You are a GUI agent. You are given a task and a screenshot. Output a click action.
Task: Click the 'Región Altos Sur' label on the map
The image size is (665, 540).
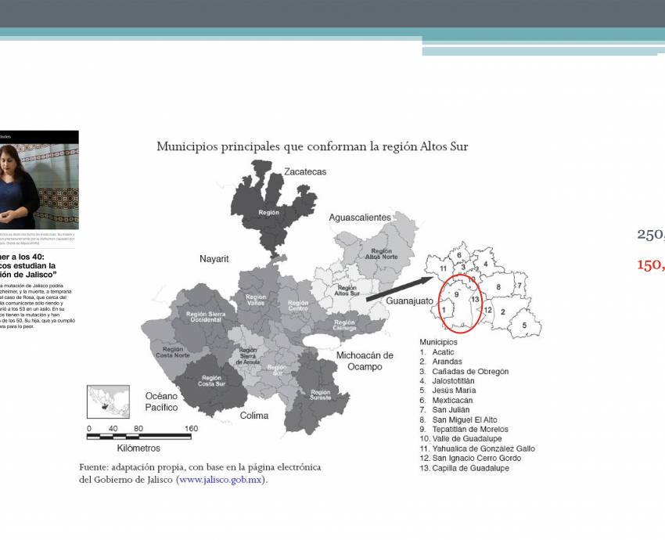pos(347,290)
